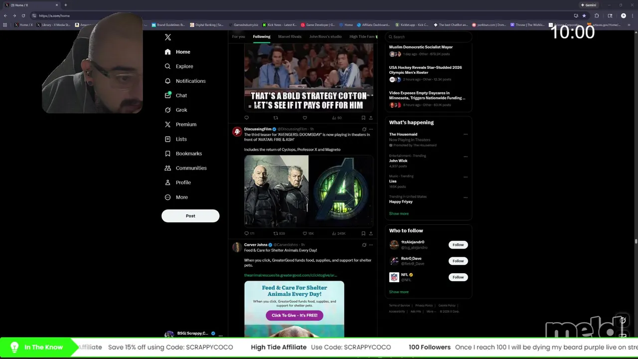Click Grok explain icon on Carver Johns post
The height and width of the screenshot is (359, 638).
(x=364, y=245)
